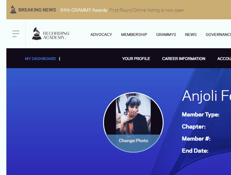Click the 'Chapter:' label
The width and height of the screenshot is (231, 175).
pos(194,127)
